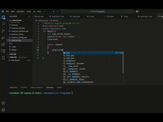Open the file named s
This screenshot has height=122, width=163.
20,43
